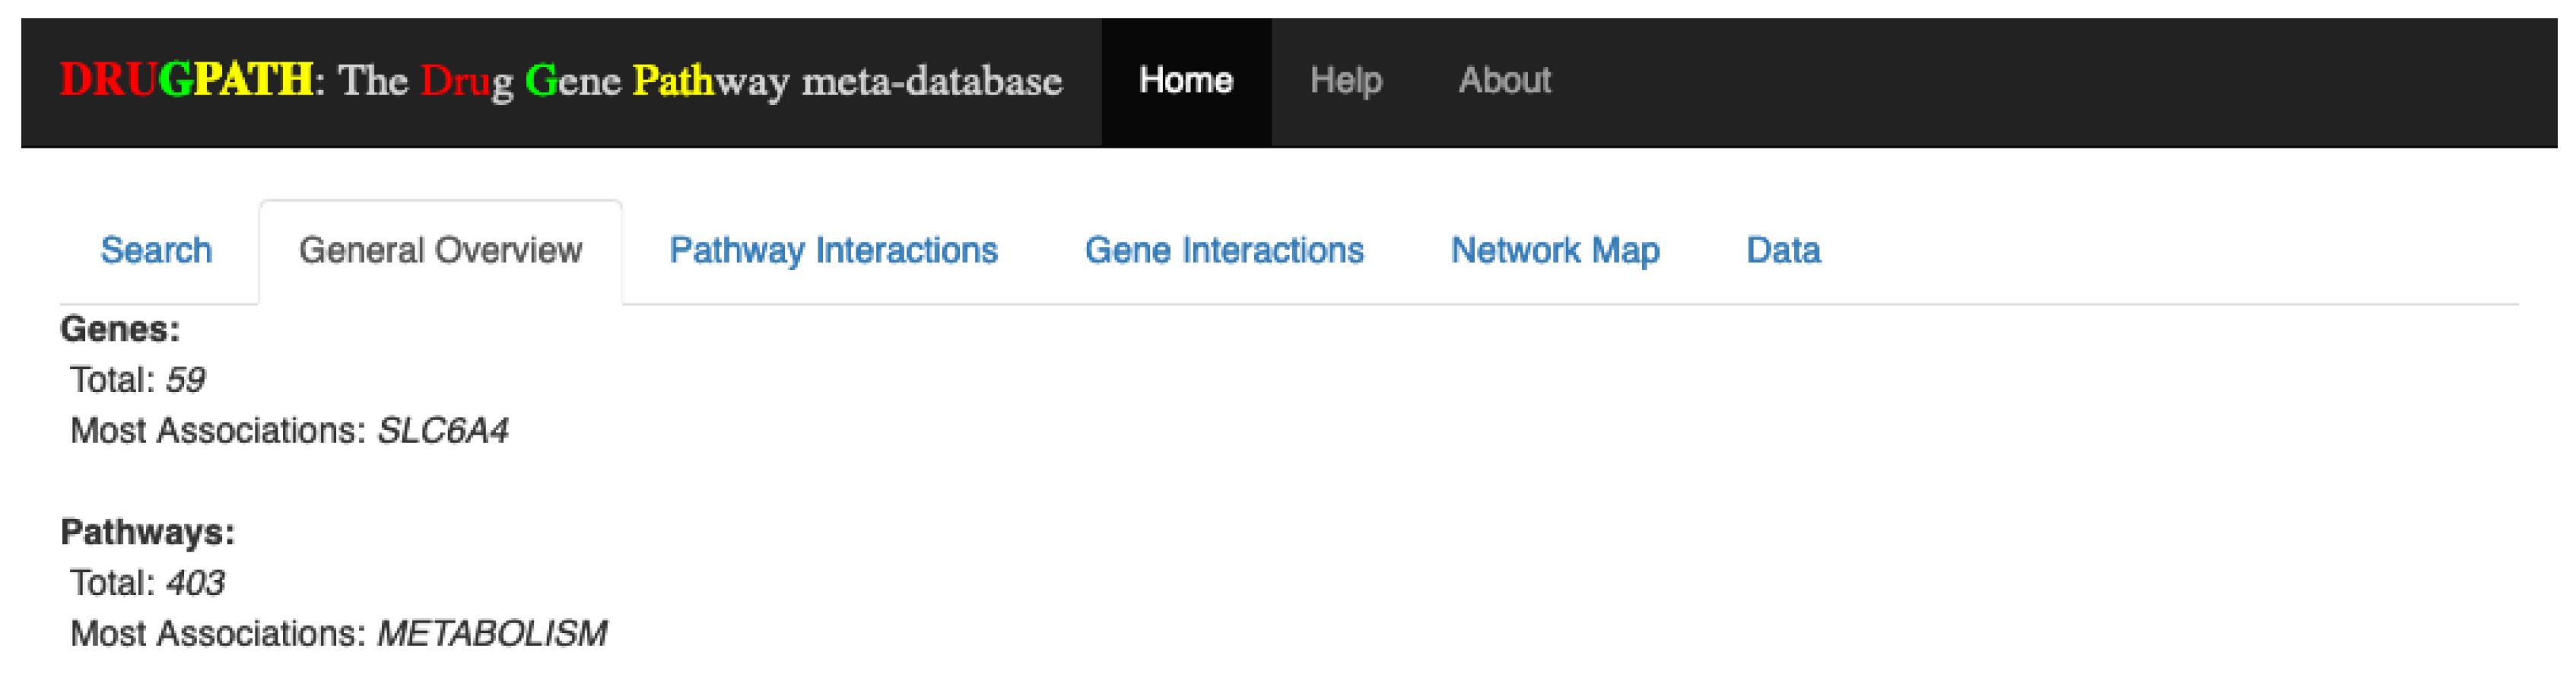Click the Total label under Genes

tap(112, 380)
